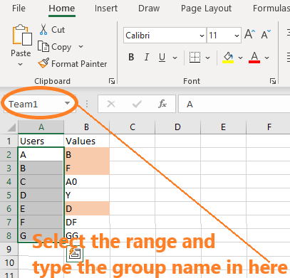290x278 pixels.
Task: Click the Select All corner triangle
Action: [11, 127]
